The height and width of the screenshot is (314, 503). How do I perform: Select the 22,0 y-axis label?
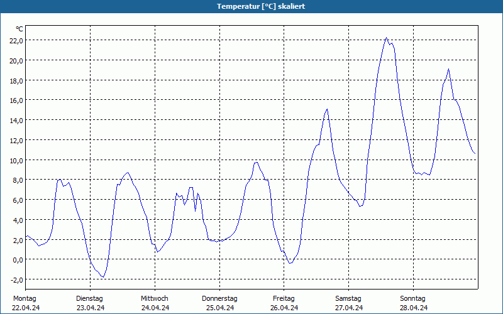tap(16, 41)
